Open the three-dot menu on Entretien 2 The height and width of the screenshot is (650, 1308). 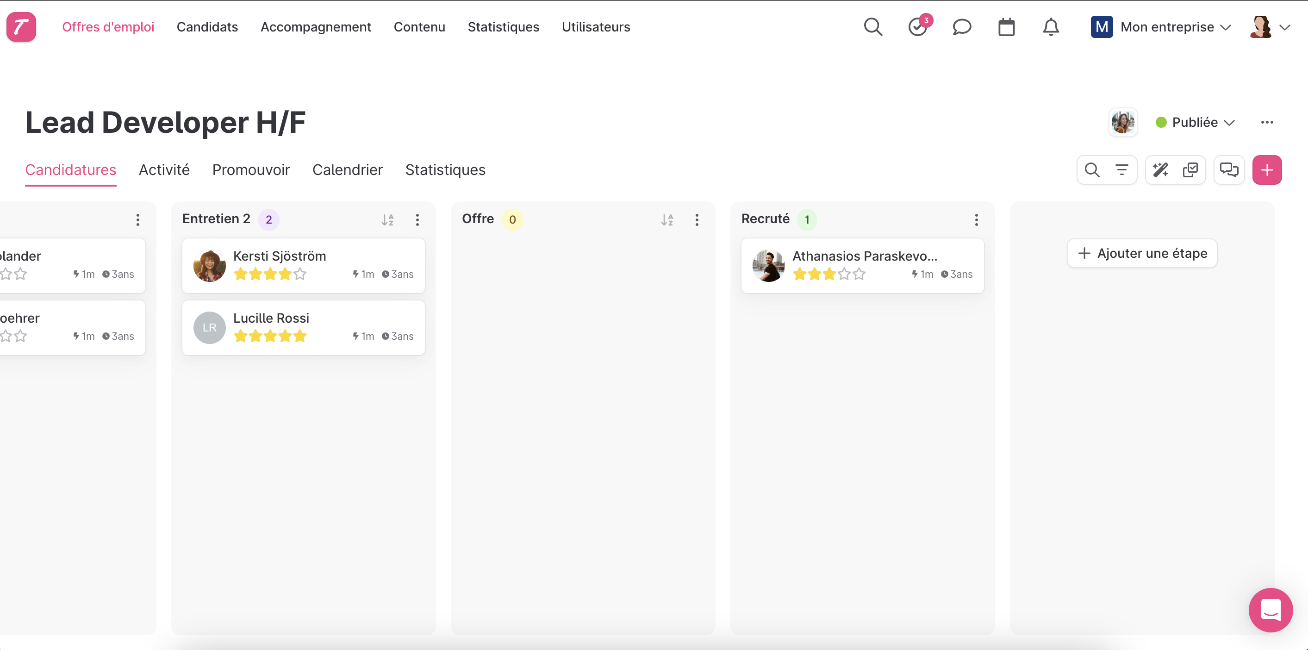pos(417,219)
